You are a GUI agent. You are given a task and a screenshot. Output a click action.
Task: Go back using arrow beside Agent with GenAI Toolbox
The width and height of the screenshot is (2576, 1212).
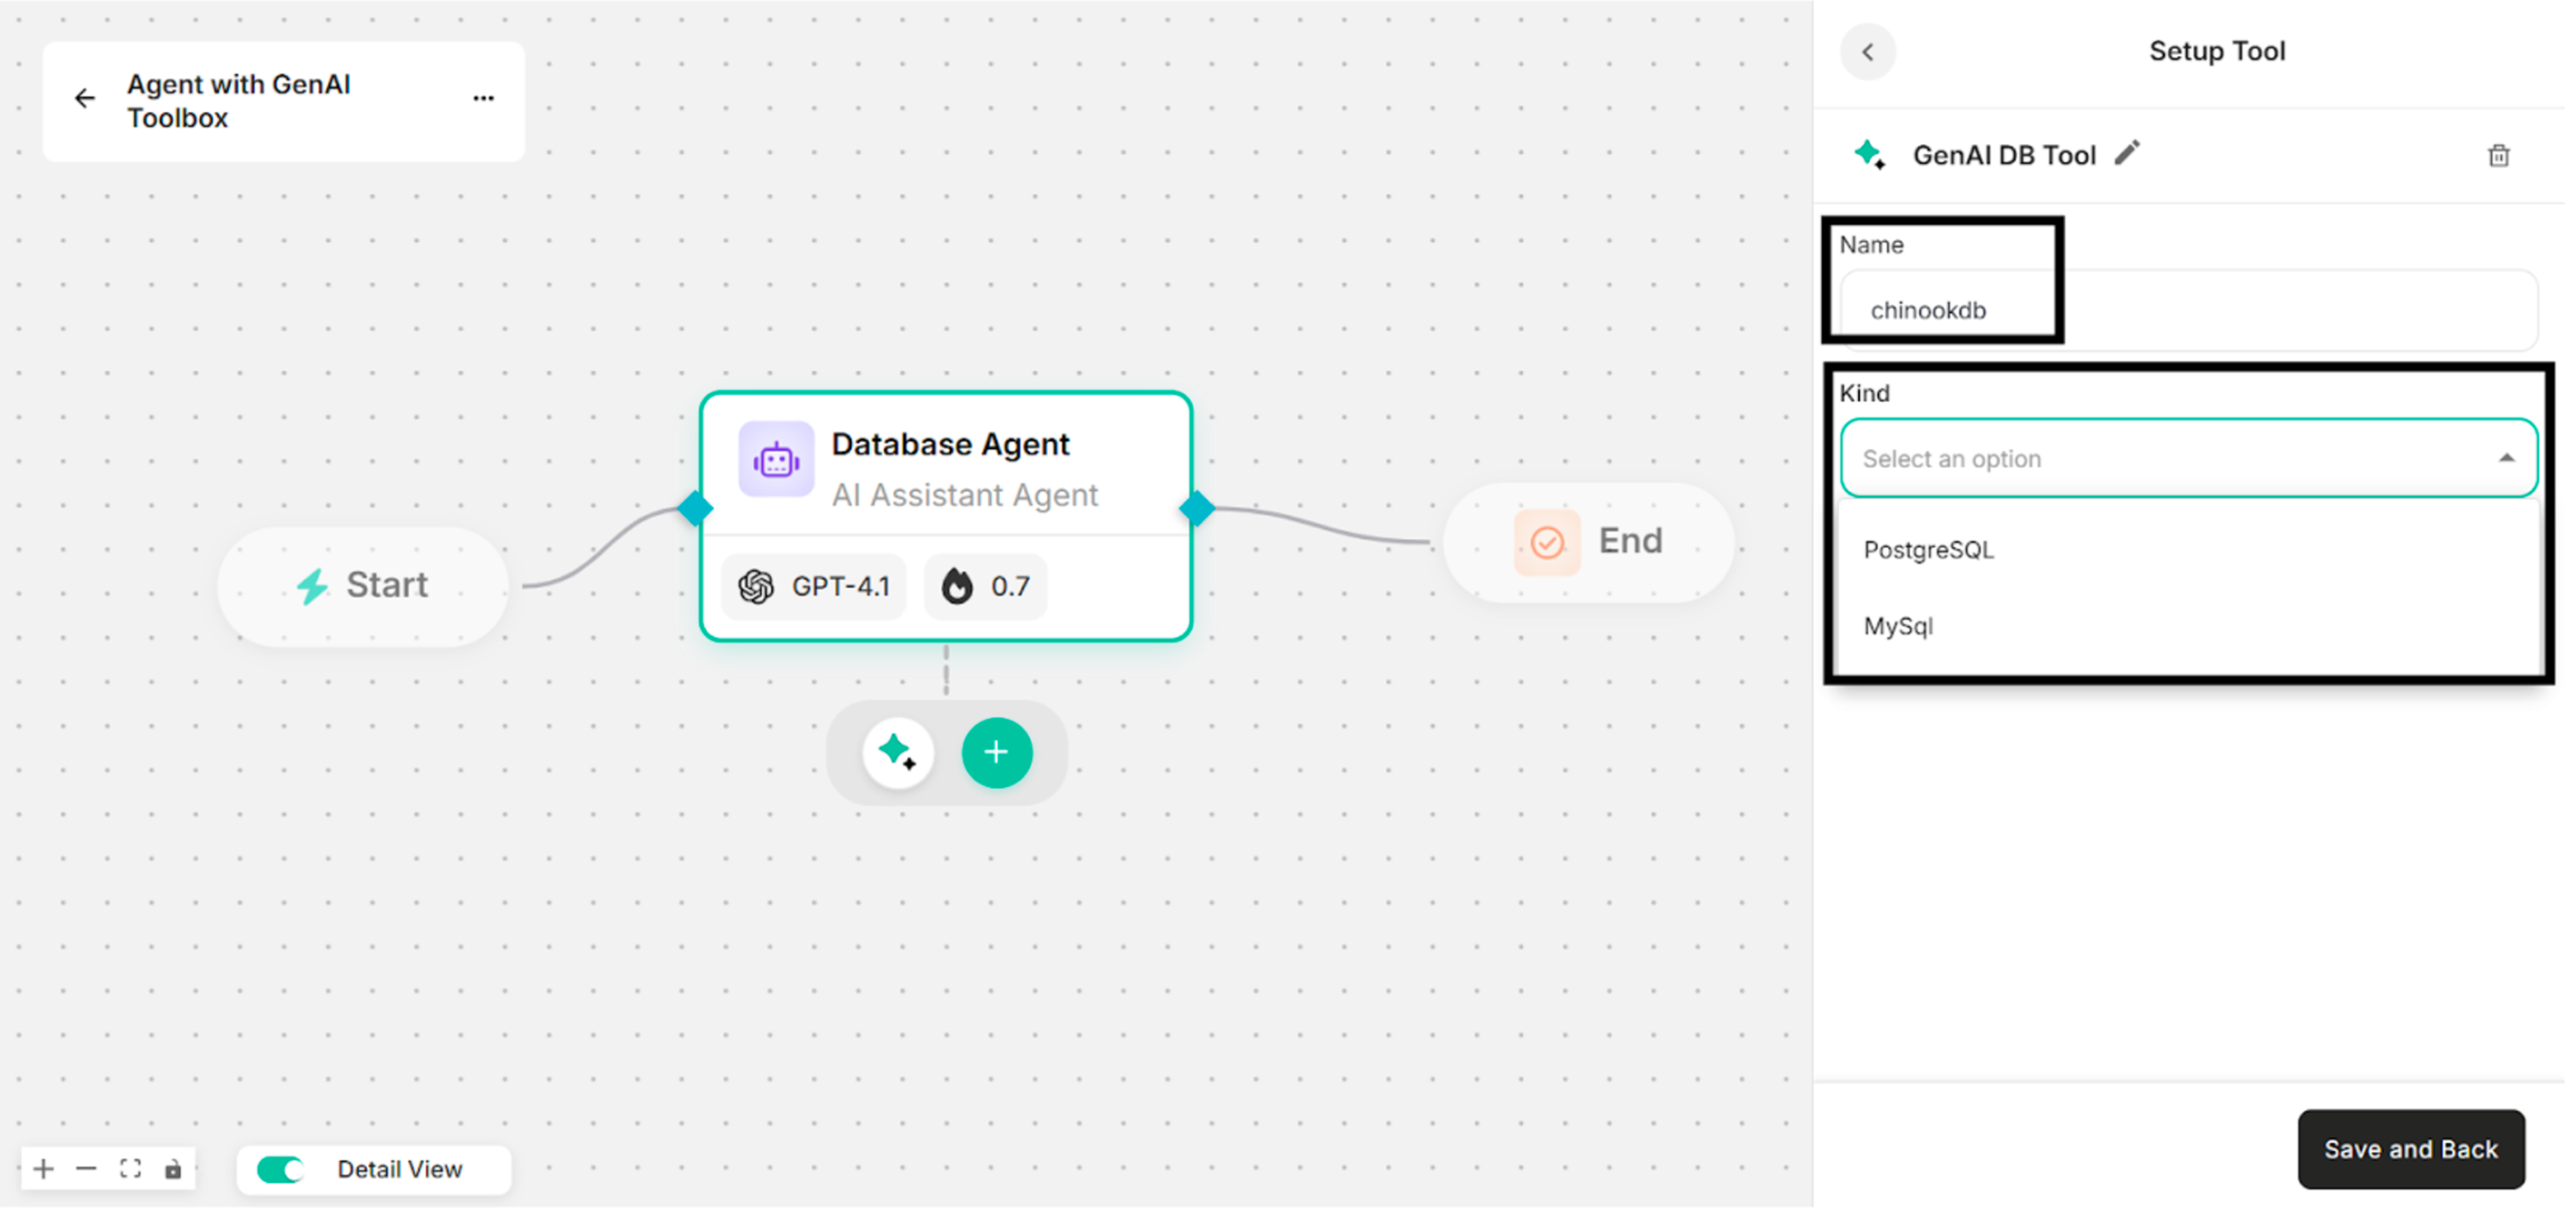point(85,98)
